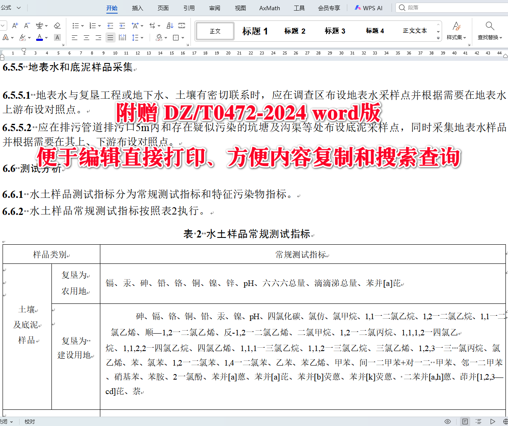Switch to the 插入 ribbon tab
508x426 pixels.
coord(137,8)
